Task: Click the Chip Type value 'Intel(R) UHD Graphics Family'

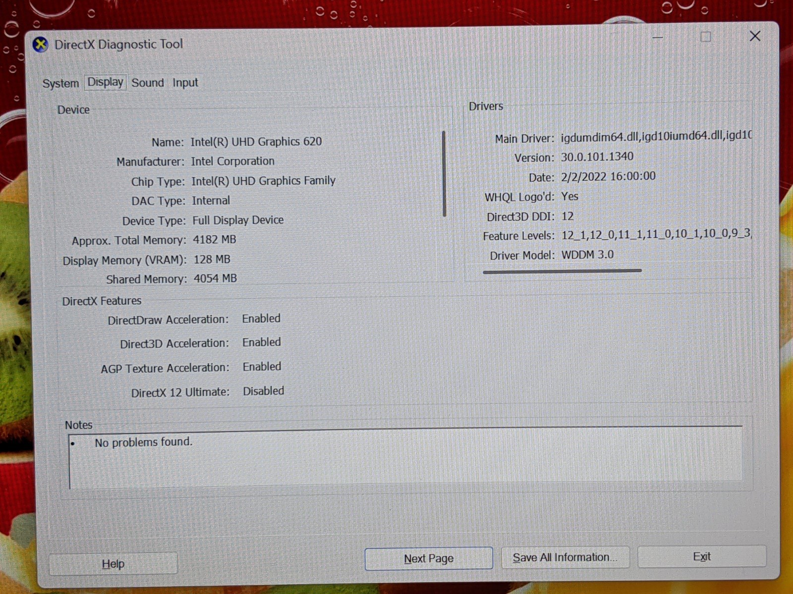Action: pyautogui.click(x=263, y=181)
